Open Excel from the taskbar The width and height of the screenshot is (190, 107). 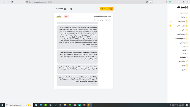click(70, 105)
